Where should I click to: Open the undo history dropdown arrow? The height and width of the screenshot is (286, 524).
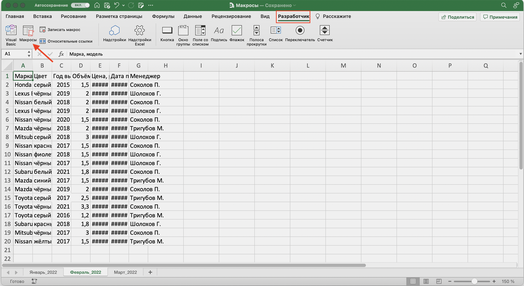click(x=123, y=5)
